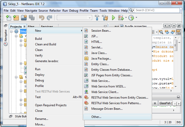Collapse the Sklep project root node
The width and height of the screenshot is (185, 127).
click(11, 31)
